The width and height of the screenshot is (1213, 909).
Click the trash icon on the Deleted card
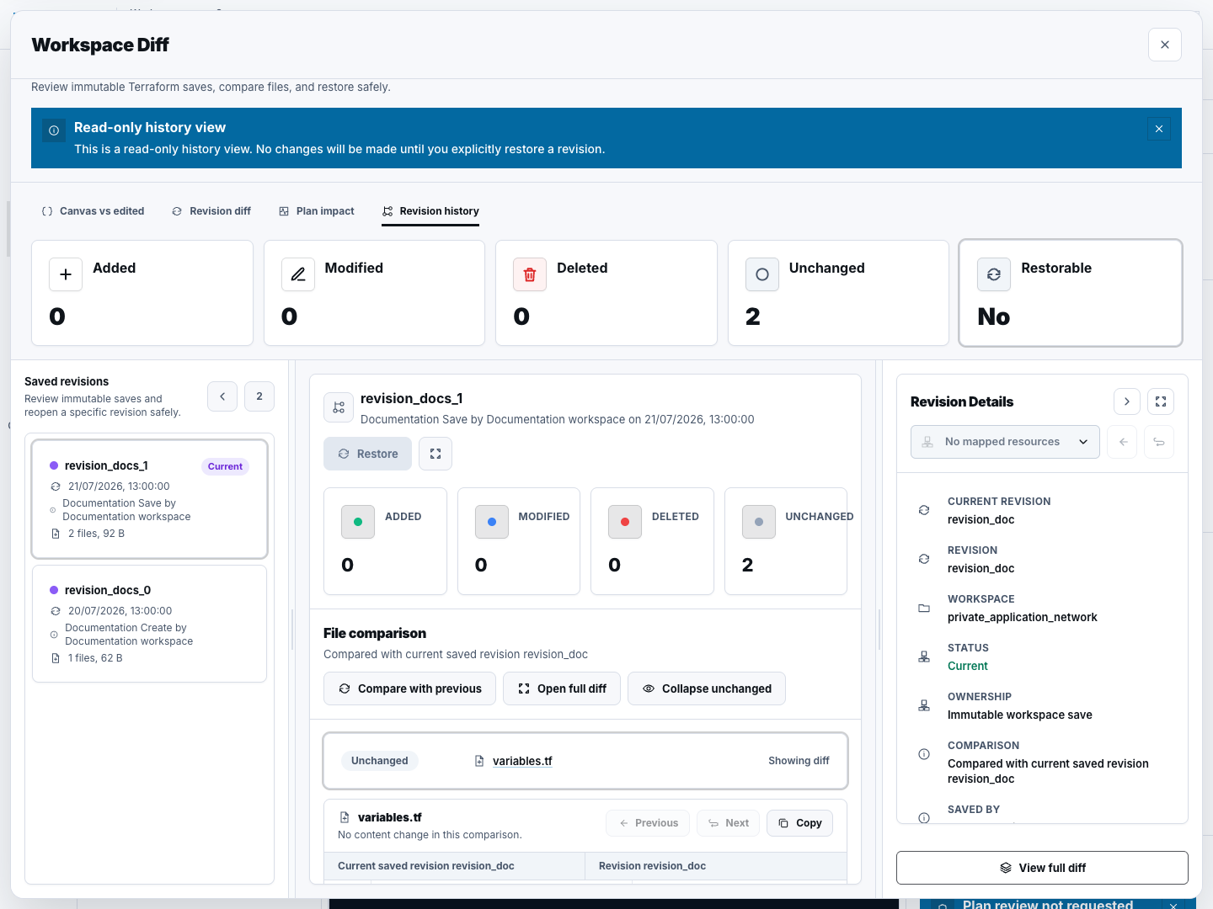530,274
